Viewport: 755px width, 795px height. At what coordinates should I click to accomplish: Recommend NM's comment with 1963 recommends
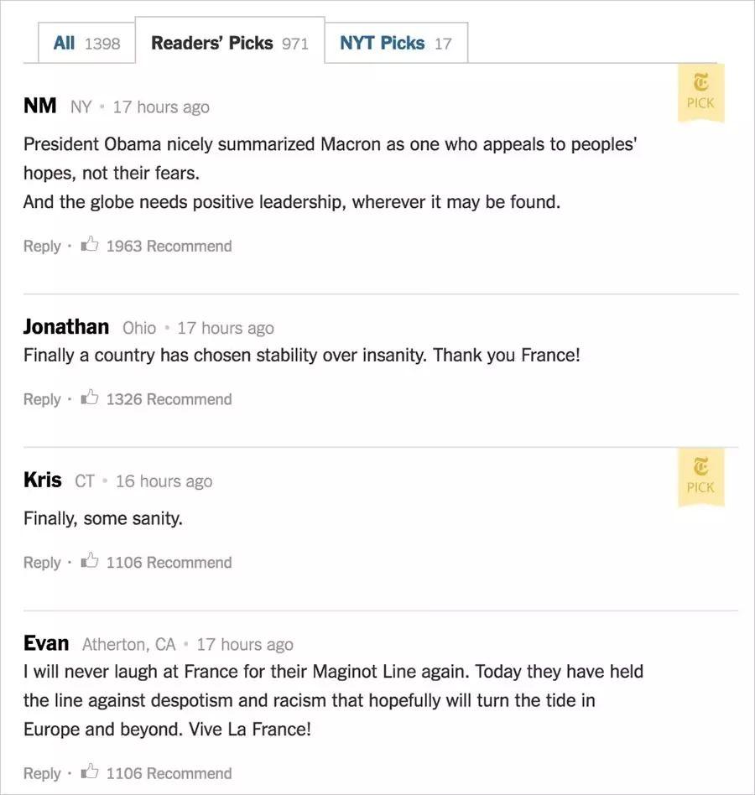pos(169,246)
